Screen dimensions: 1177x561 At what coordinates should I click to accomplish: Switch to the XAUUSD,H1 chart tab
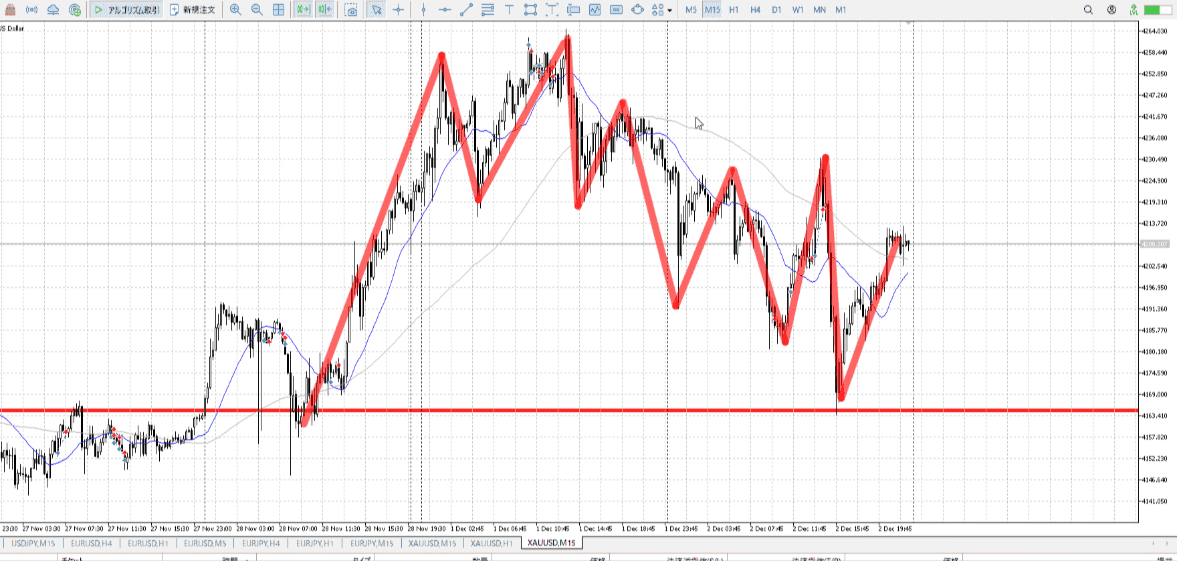[492, 543]
